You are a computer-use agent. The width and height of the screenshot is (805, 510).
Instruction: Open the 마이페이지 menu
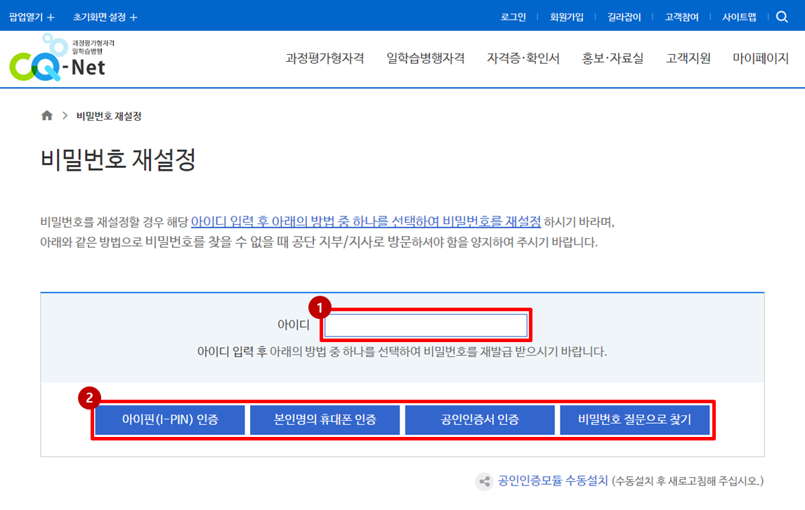tap(761, 58)
